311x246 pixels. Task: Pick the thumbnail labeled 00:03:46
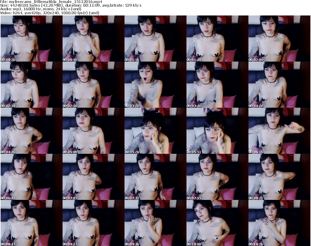point(217,85)
